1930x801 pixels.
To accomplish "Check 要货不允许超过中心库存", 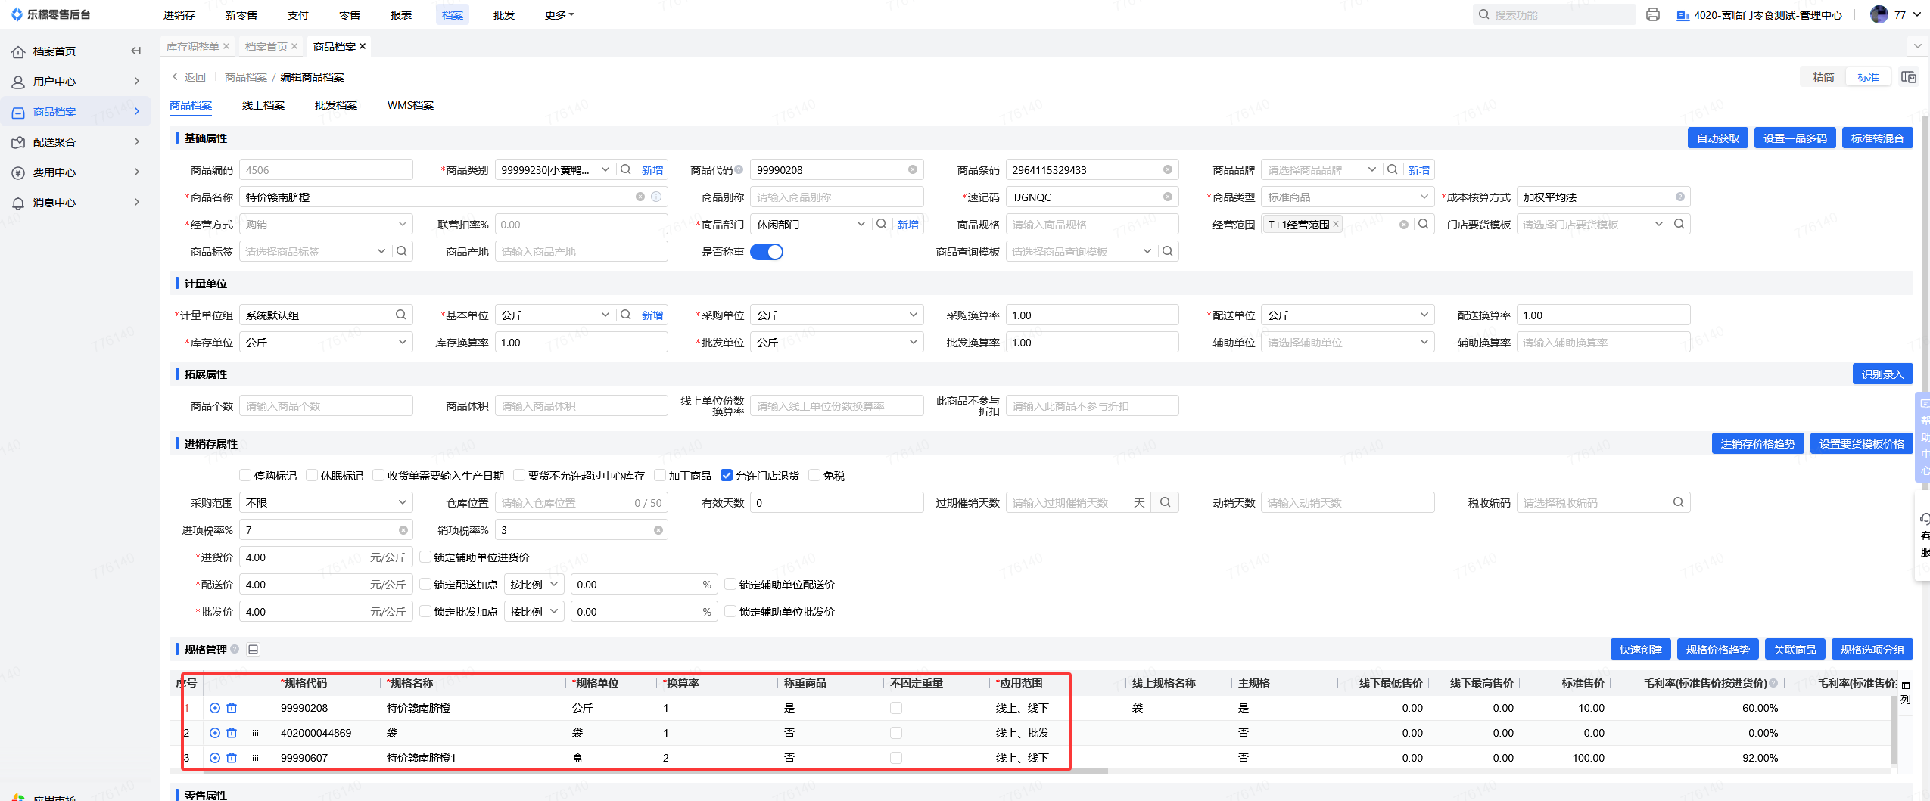I will pyautogui.click(x=519, y=476).
